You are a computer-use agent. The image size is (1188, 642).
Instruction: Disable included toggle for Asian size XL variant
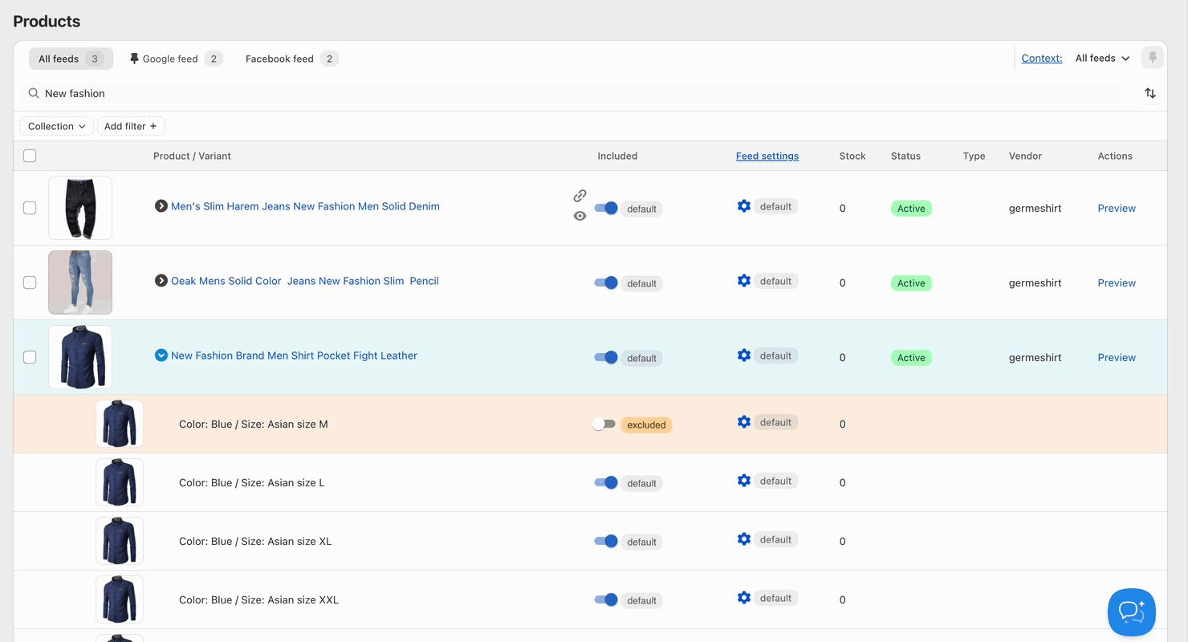[606, 541]
